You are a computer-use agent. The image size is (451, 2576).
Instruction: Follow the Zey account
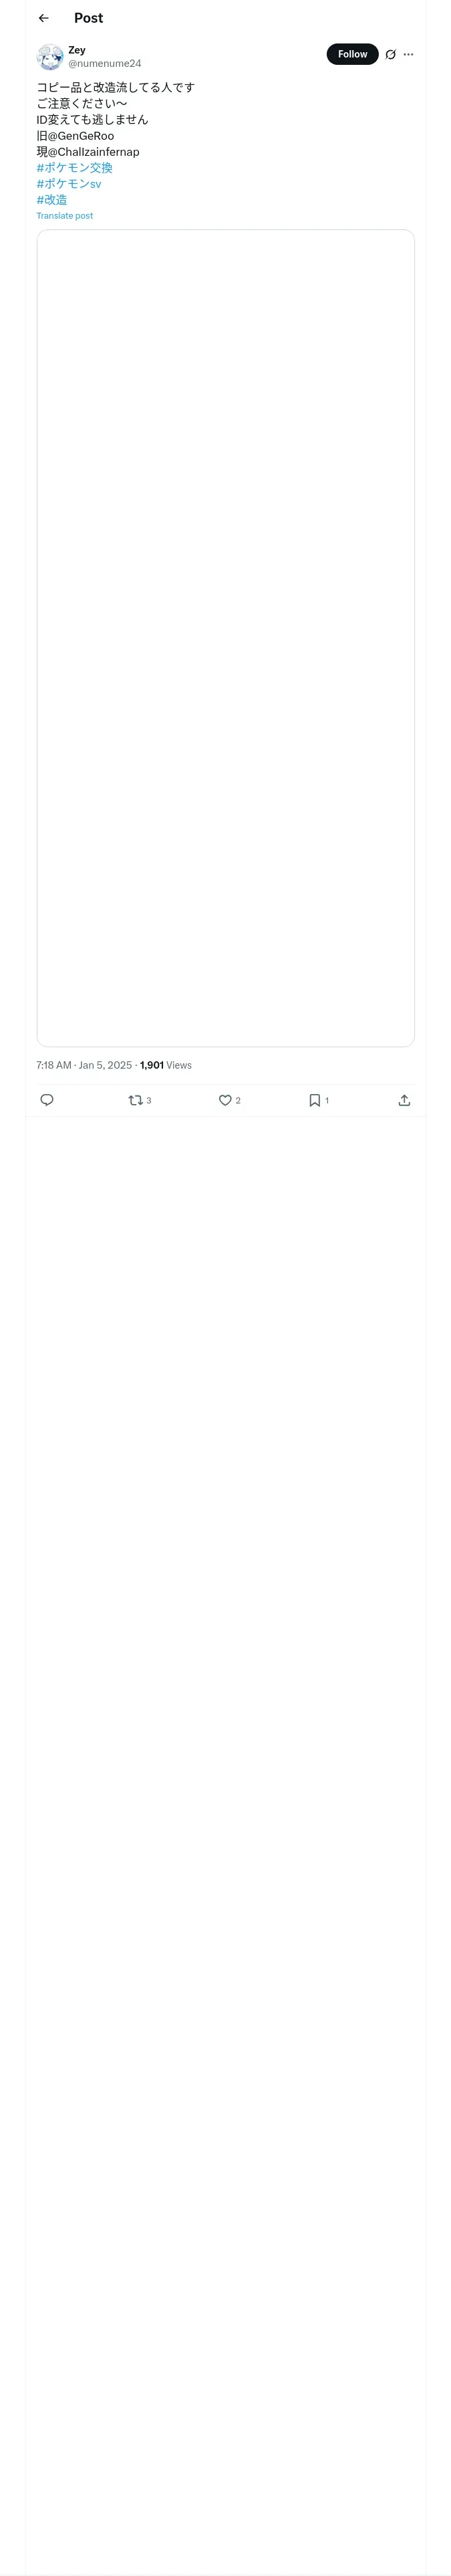click(352, 54)
